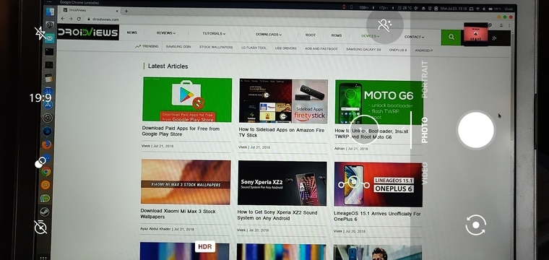The image size is (549, 260).
Task: Open the ROOT menu item
Action: point(310,35)
